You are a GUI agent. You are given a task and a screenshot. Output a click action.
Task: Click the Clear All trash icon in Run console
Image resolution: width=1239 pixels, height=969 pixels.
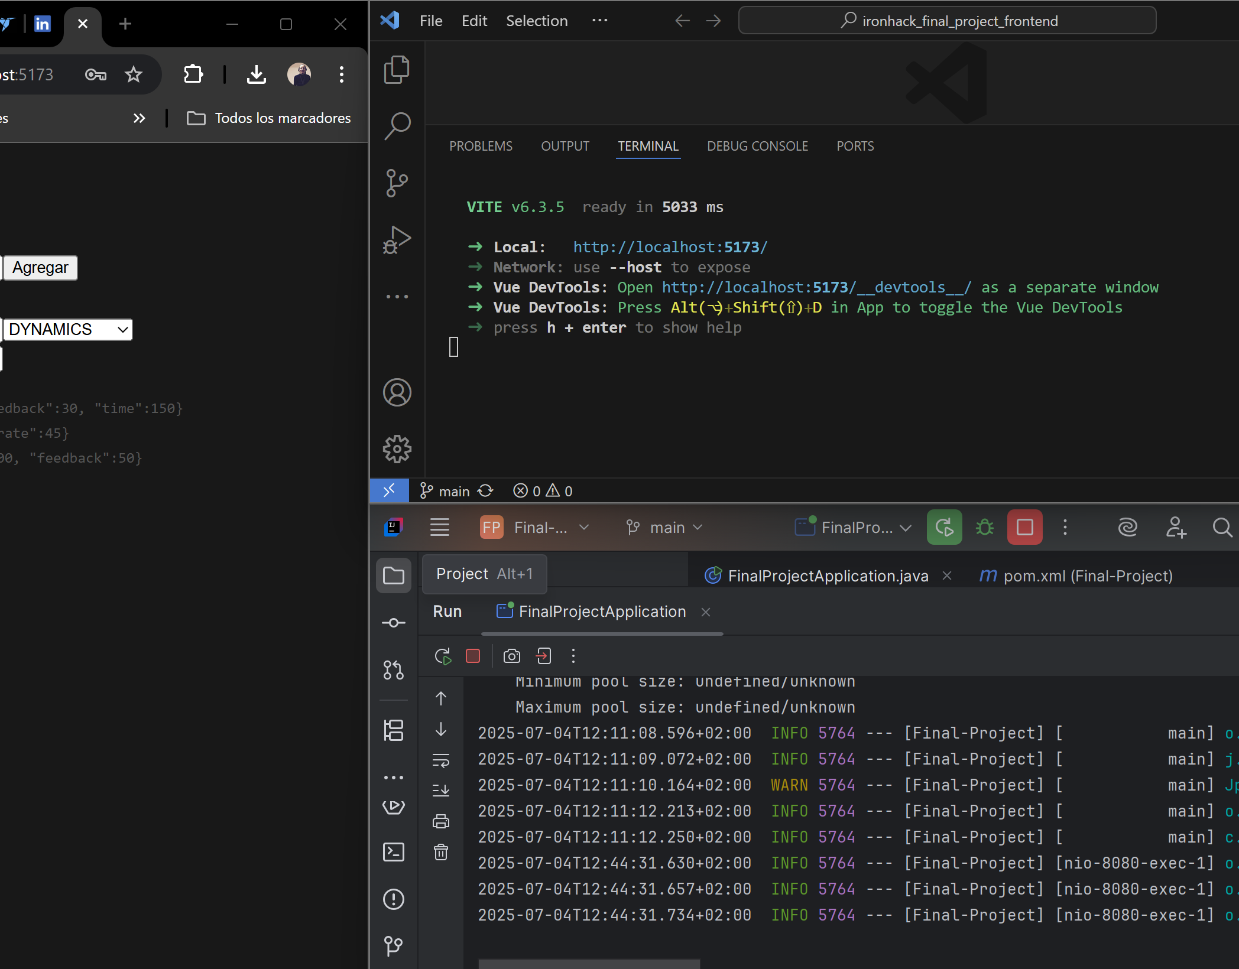441,852
